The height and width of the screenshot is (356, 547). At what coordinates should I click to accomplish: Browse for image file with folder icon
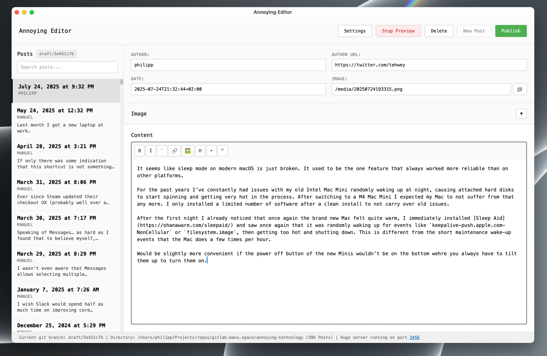click(x=520, y=89)
